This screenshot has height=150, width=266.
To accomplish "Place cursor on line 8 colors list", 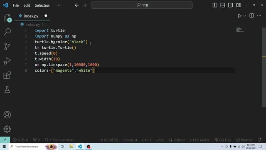I will point(65,70).
